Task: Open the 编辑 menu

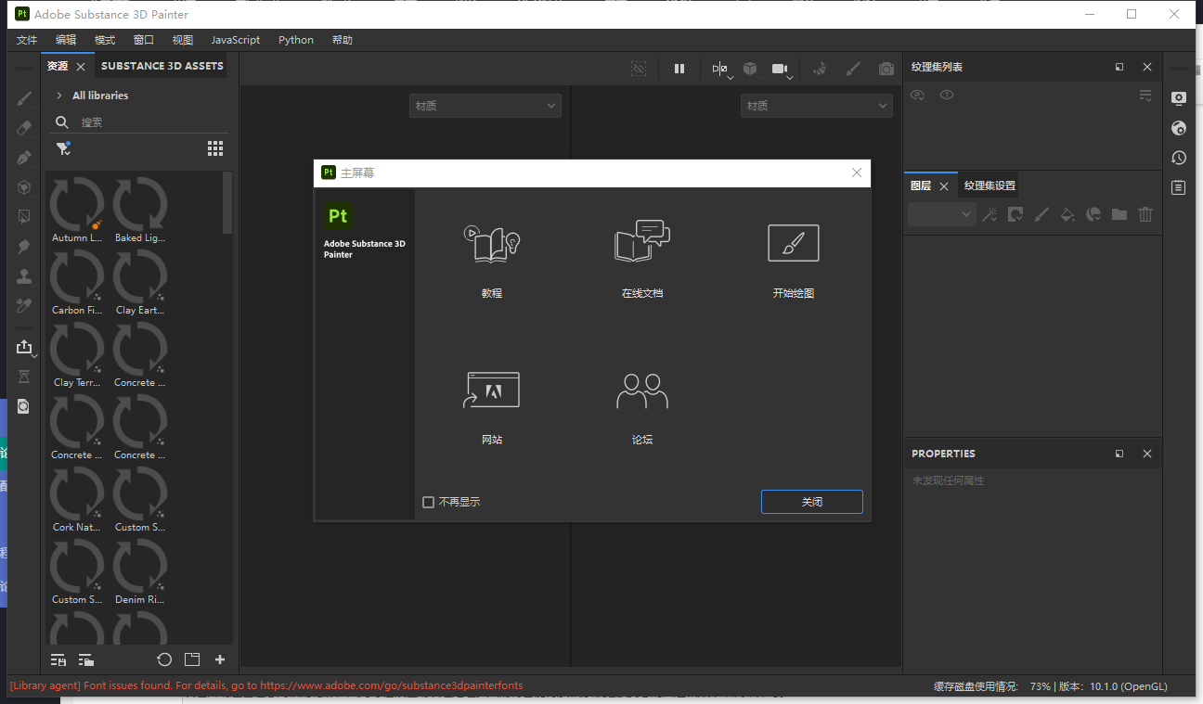Action: click(x=66, y=40)
